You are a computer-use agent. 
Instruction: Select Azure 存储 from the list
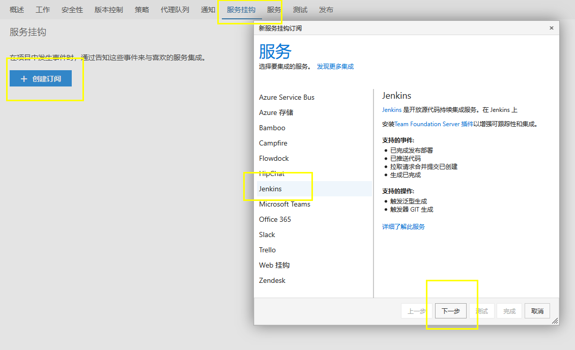point(314,112)
